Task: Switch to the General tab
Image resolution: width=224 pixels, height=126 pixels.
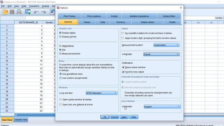Action: click(x=68, y=22)
